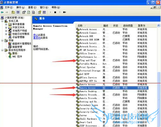Click the 停止 this service link

point(36,35)
